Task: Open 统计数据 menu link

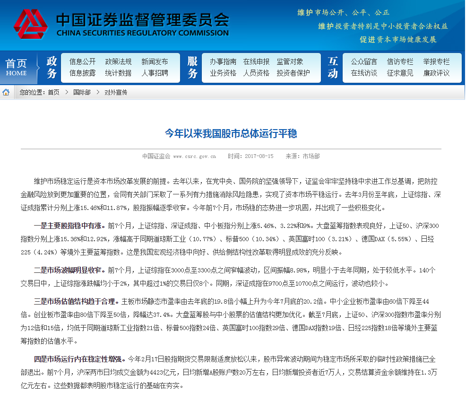Action: (118, 73)
